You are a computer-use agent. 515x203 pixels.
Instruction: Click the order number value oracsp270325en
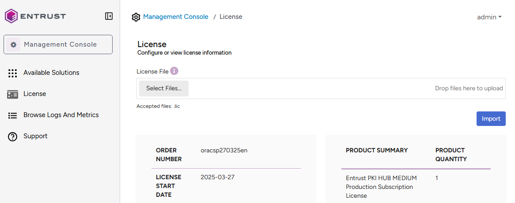coord(223,150)
